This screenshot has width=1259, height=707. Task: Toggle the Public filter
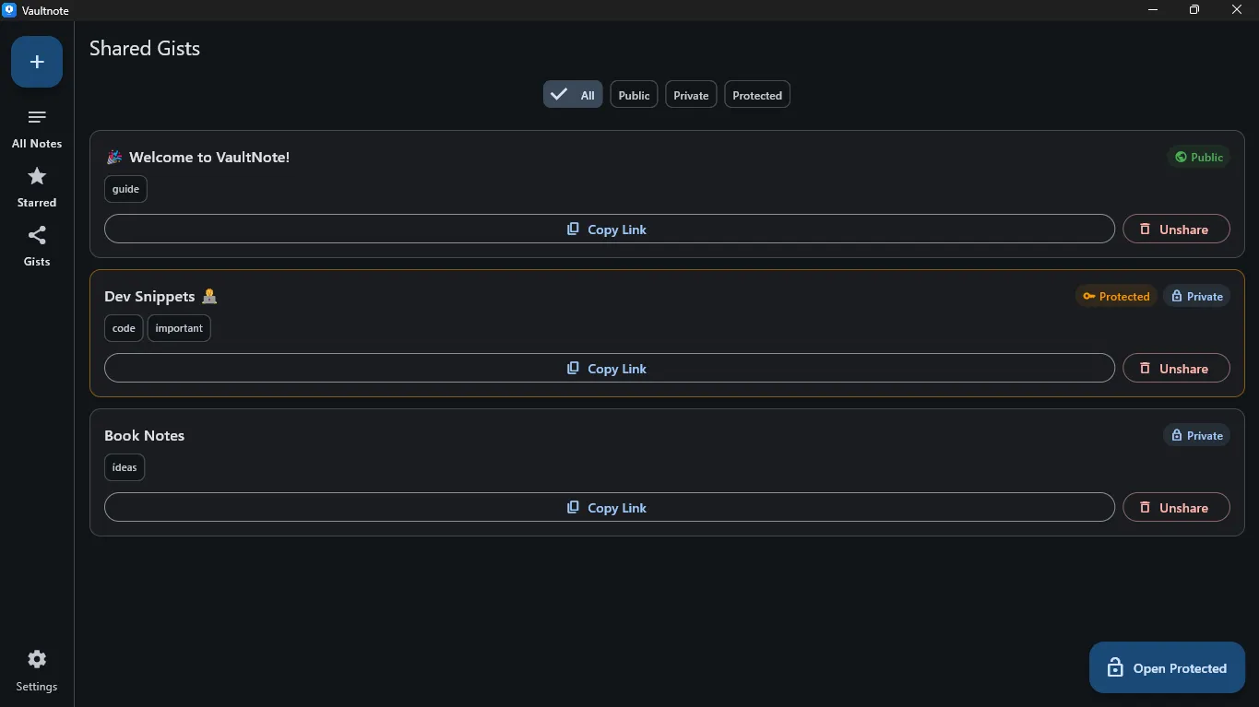(633, 94)
